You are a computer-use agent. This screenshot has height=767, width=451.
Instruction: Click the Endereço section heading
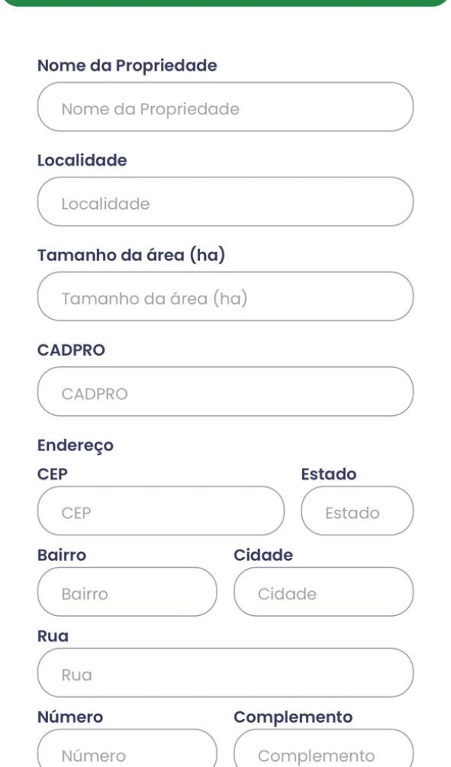[75, 446]
